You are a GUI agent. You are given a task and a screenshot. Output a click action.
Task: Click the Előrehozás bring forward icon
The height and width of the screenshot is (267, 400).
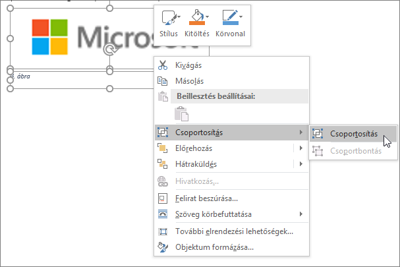click(163, 148)
